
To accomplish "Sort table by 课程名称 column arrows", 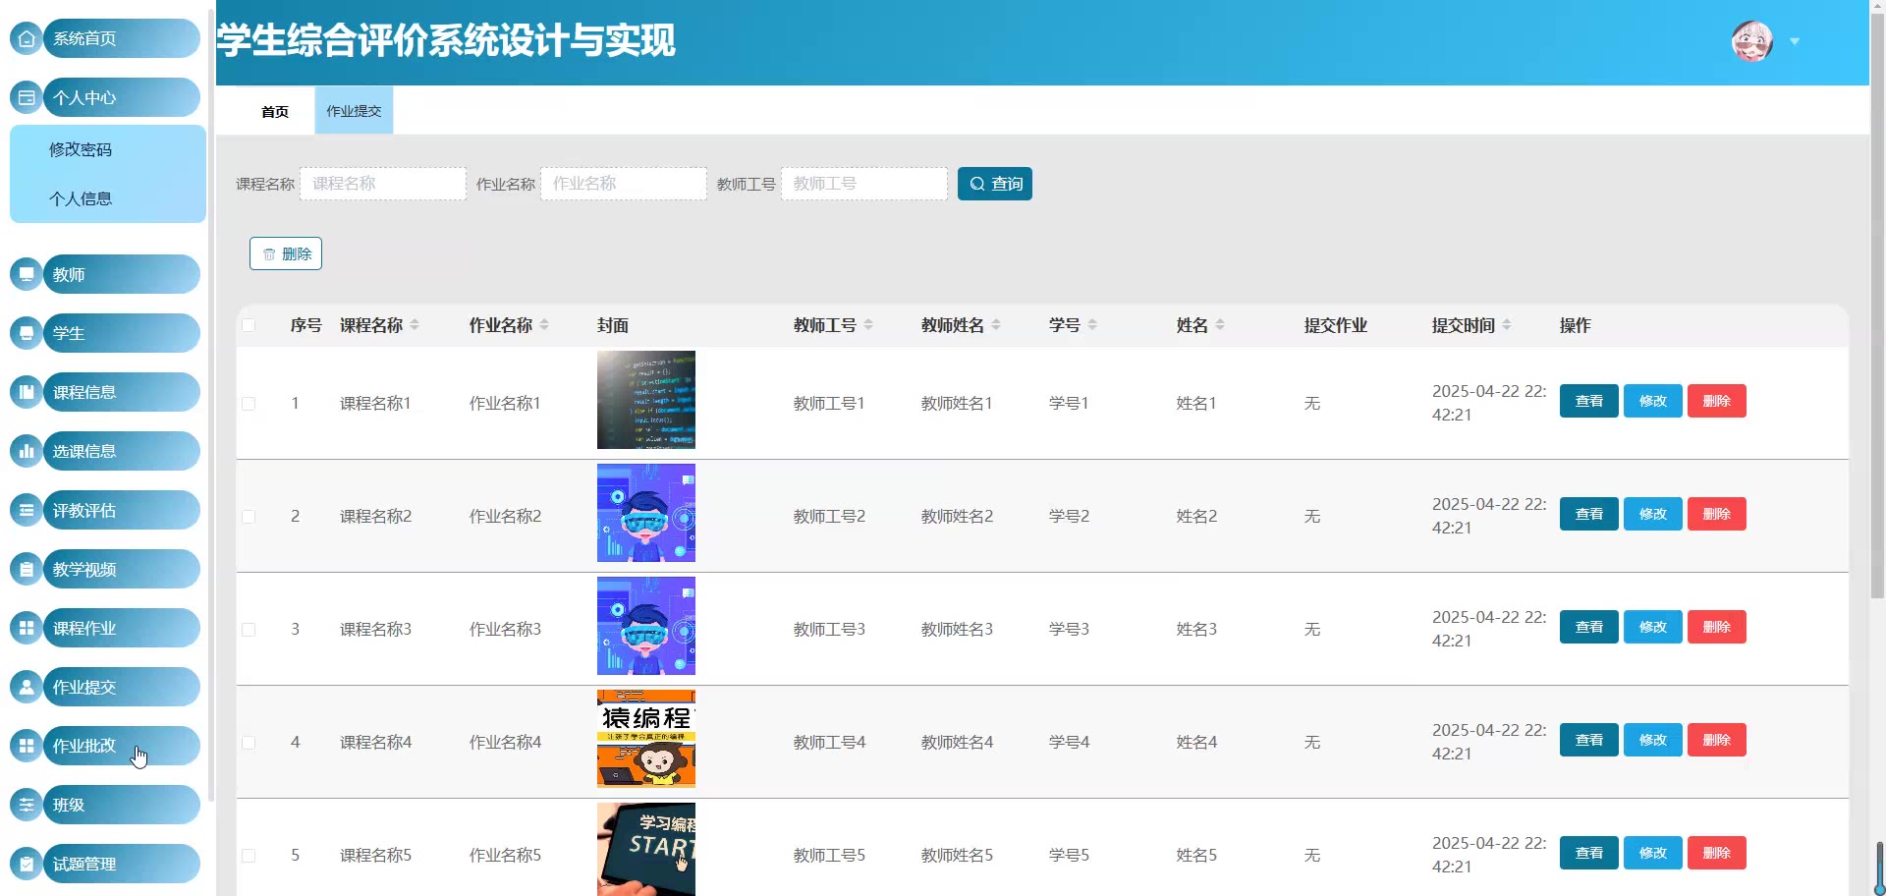I will (x=415, y=325).
